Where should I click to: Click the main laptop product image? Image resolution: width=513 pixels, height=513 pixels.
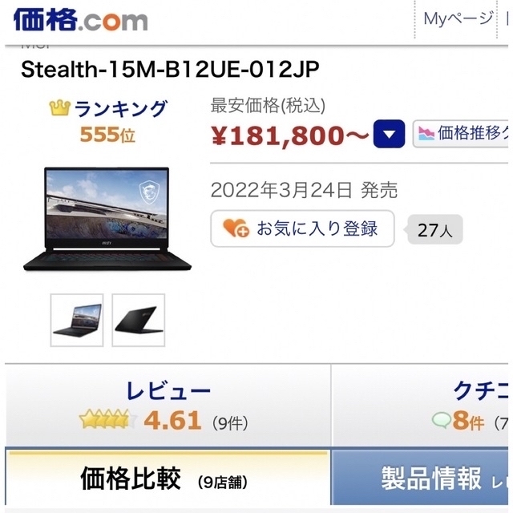click(x=107, y=219)
